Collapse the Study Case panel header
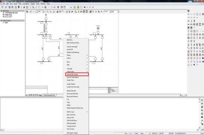The width and height of the screenshot is (204, 135). 2,11
